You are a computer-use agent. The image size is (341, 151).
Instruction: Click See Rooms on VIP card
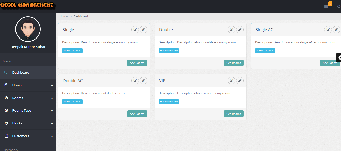(234, 114)
